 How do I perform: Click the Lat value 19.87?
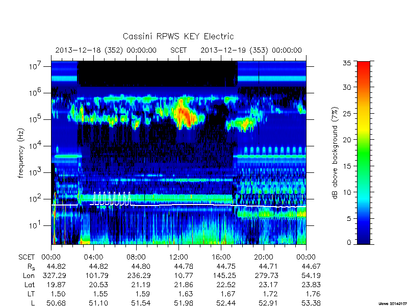coord(56,285)
